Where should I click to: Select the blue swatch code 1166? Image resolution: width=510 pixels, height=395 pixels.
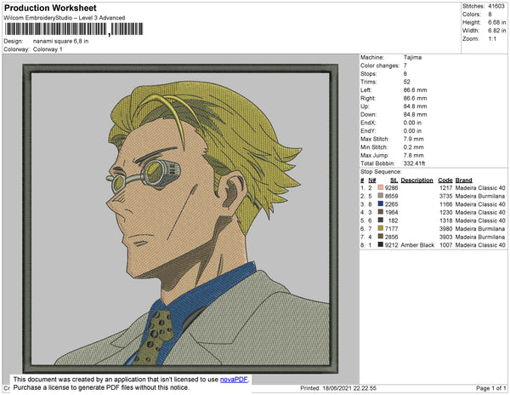(x=381, y=204)
